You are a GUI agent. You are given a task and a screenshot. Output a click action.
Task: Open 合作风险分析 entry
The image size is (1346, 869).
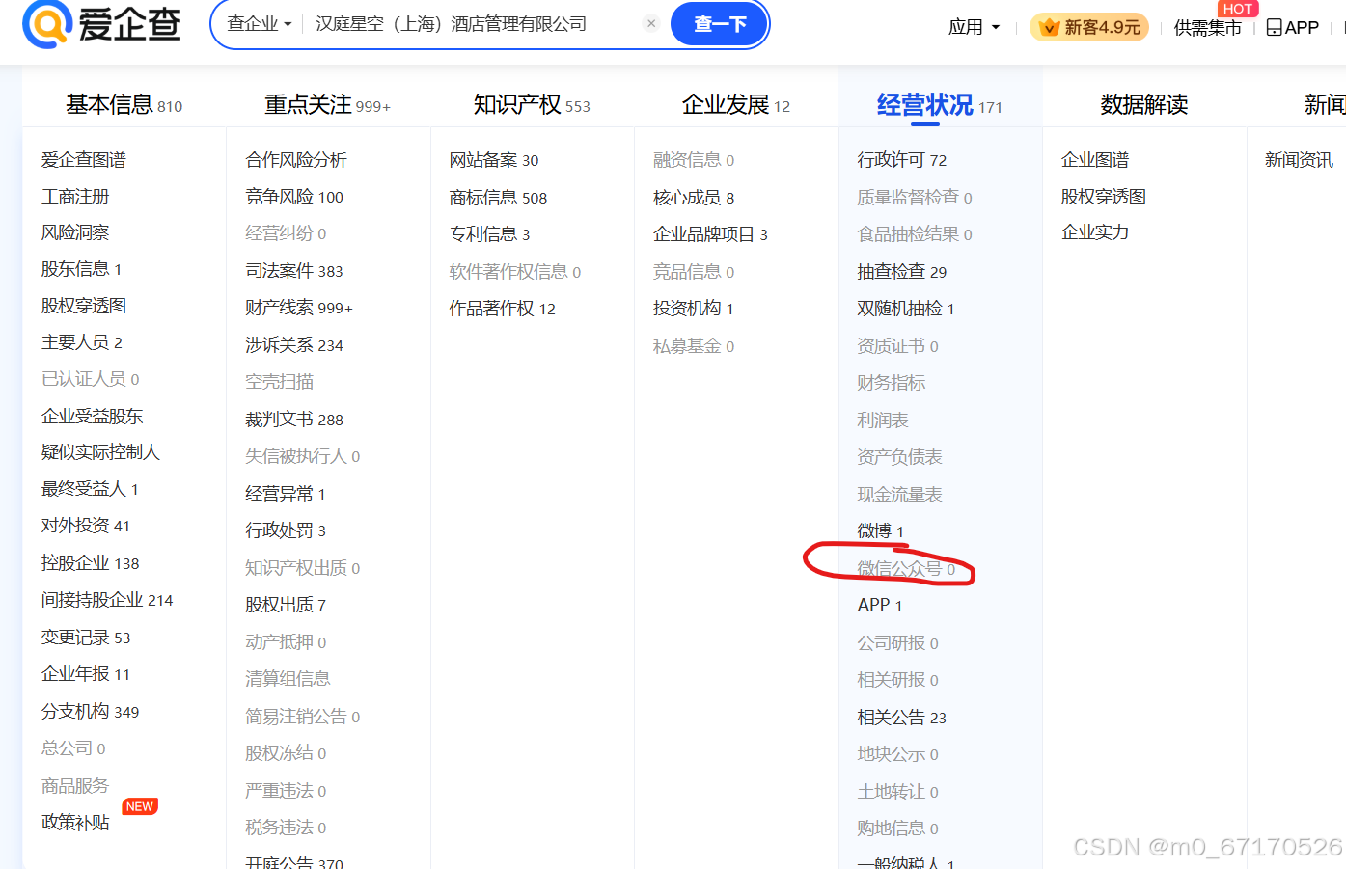[296, 160]
